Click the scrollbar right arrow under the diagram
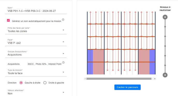The height and width of the screenshot is (96, 178). point(155,79)
